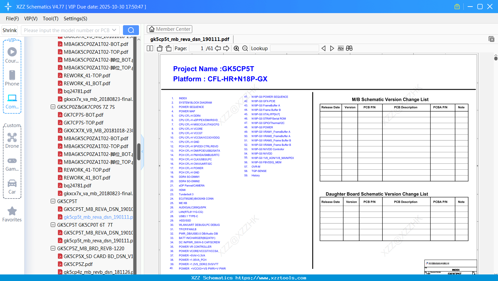498x281 pixels.
Task: Click the SYSTEM BLOCK DIAGRAM index entry
Action: (x=195, y=103)
